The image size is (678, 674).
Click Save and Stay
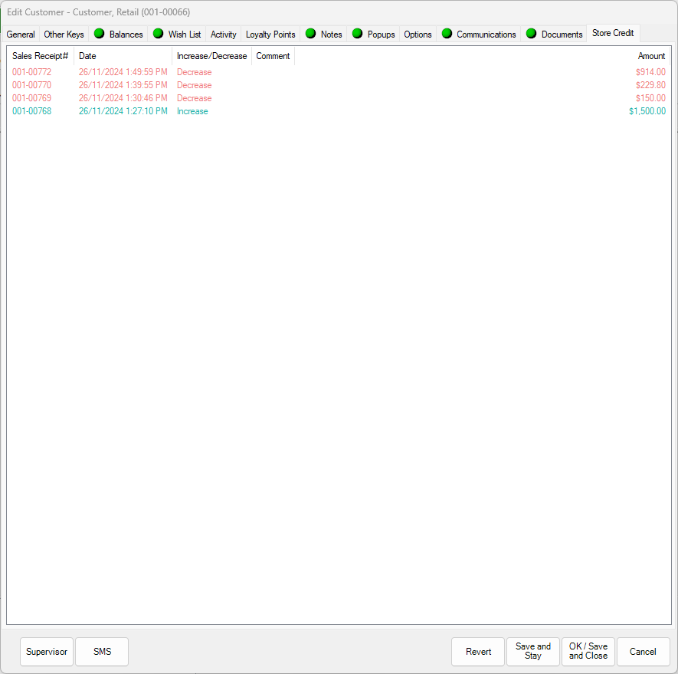pos(533,651)
